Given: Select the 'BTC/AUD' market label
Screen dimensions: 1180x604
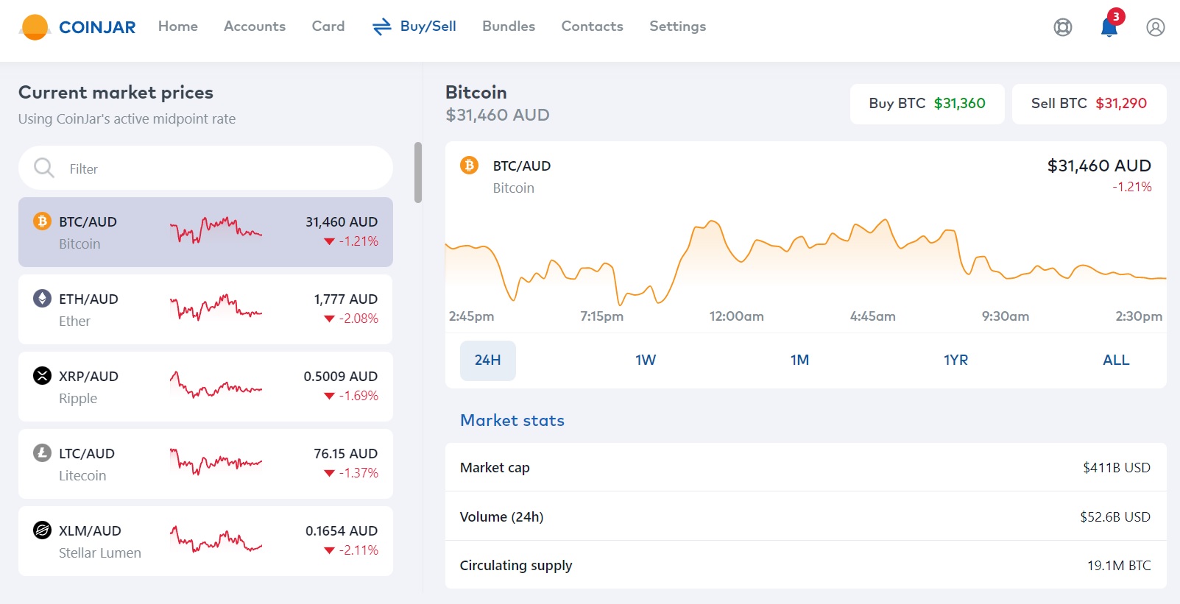Looking at the screenshot, I should pyautogui.click(x=88, y=221).
